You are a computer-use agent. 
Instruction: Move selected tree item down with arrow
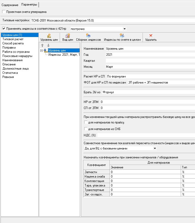coord(48,45)
